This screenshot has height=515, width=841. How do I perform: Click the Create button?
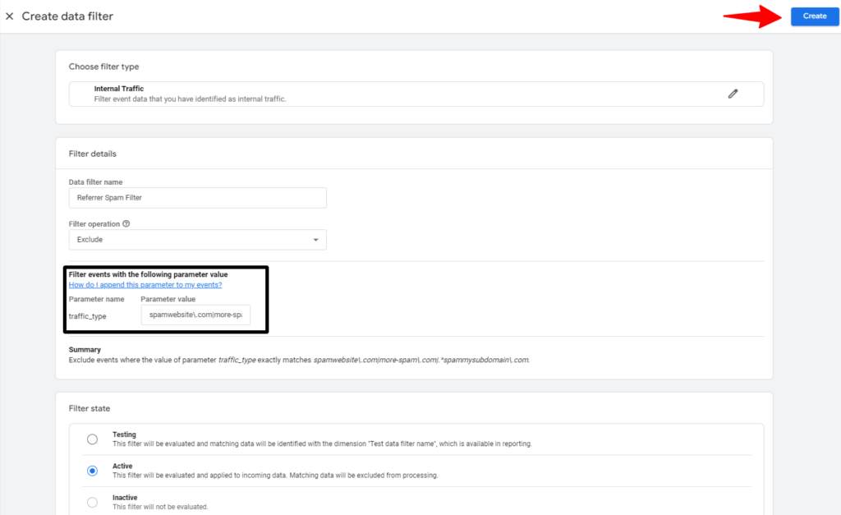814,16
